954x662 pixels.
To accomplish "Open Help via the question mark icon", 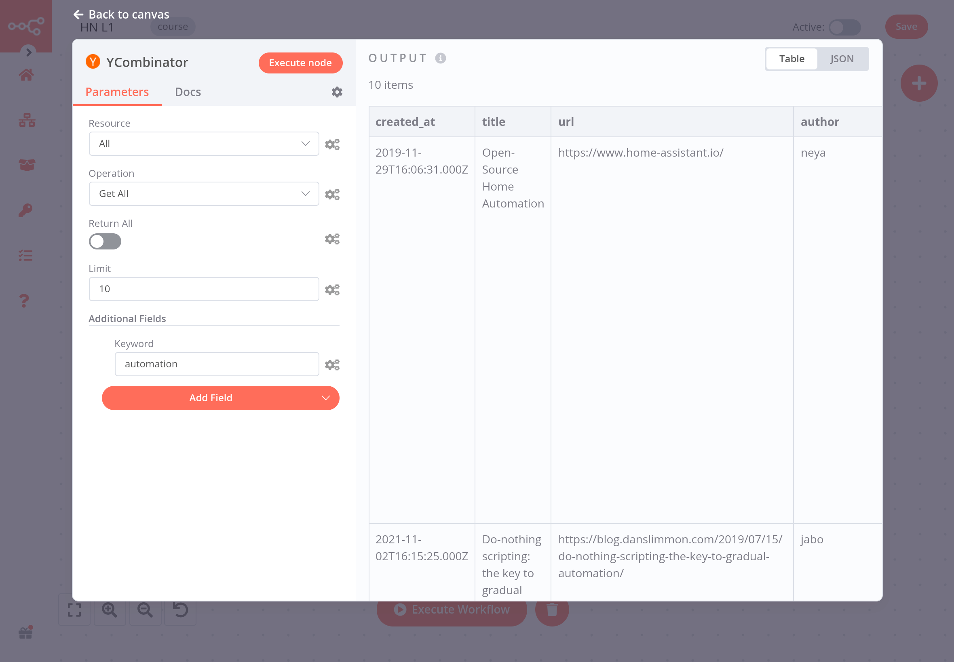I will [26, 300].
